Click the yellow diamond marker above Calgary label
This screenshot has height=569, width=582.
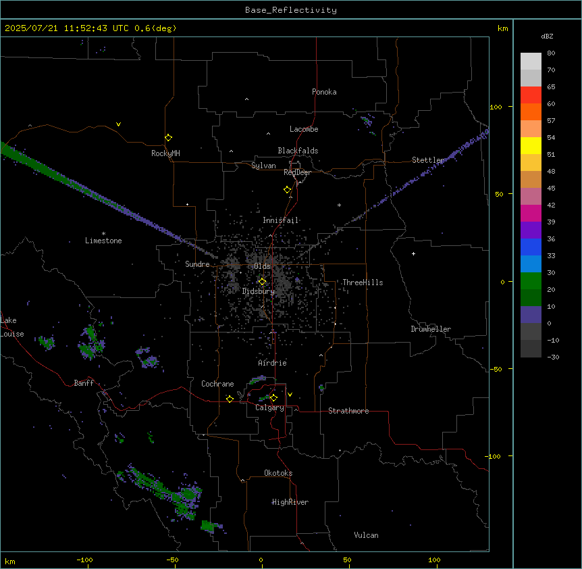[x=273, y=398]
